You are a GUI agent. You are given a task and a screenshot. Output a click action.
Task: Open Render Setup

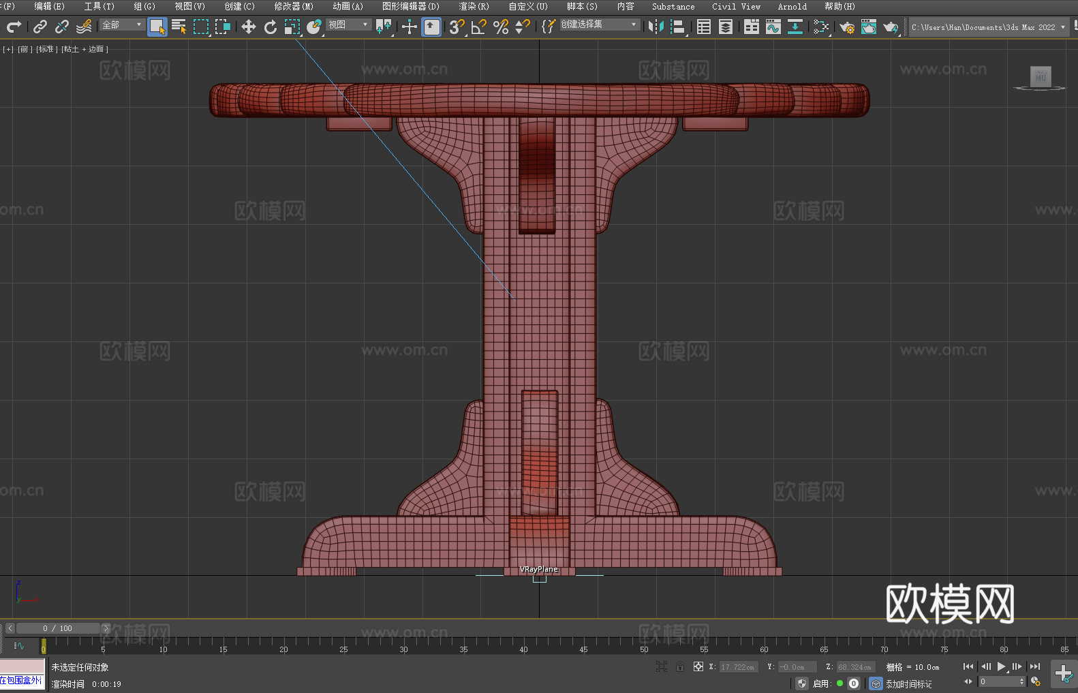[x=847, y=27]
